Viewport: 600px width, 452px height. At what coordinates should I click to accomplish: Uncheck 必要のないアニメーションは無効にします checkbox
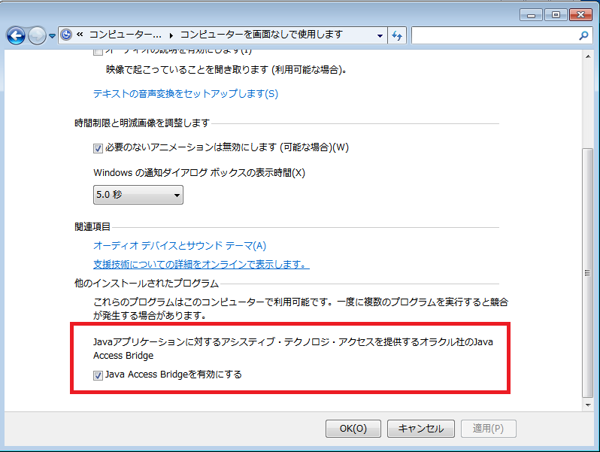click(98, 147)
